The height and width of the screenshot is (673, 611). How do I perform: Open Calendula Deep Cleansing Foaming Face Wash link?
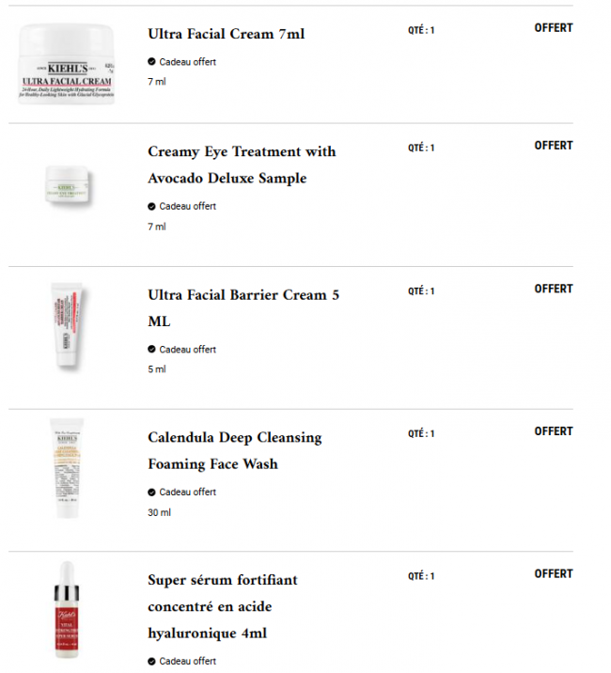[235, 450]
